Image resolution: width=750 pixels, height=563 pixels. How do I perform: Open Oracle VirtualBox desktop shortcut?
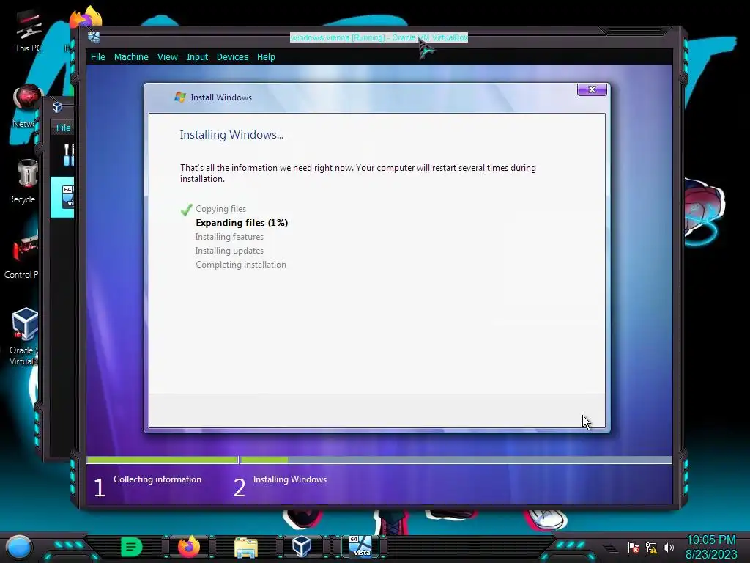pyautogui.click(x=24, y=336)
